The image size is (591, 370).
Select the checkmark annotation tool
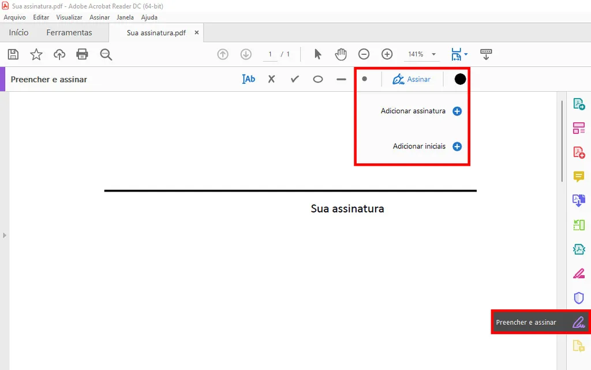pos(294,79)
